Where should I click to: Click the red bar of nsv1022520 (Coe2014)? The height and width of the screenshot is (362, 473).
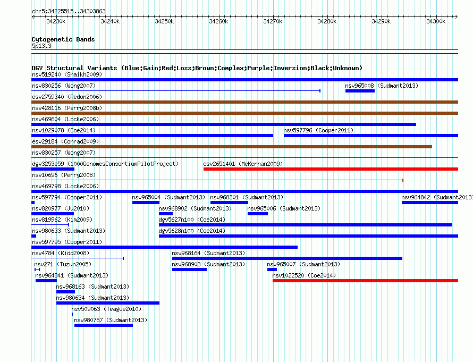click(365, 281)
